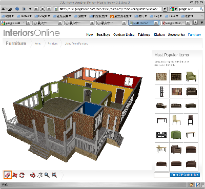Open the history dropdown next to forward arrow
The height and width of the screenshot is (189, 205).
[30, 9]
